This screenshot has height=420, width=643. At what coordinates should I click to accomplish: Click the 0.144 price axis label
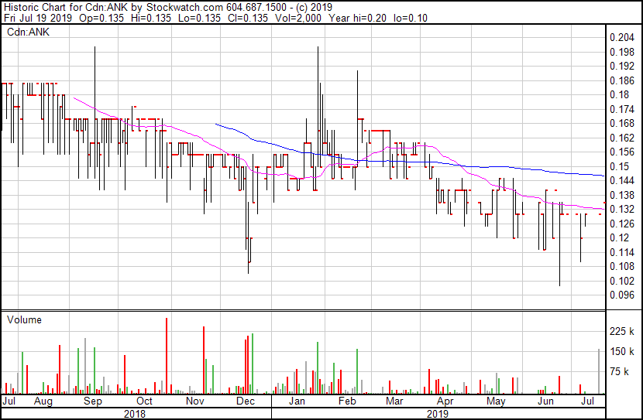[x=621, y=180]
